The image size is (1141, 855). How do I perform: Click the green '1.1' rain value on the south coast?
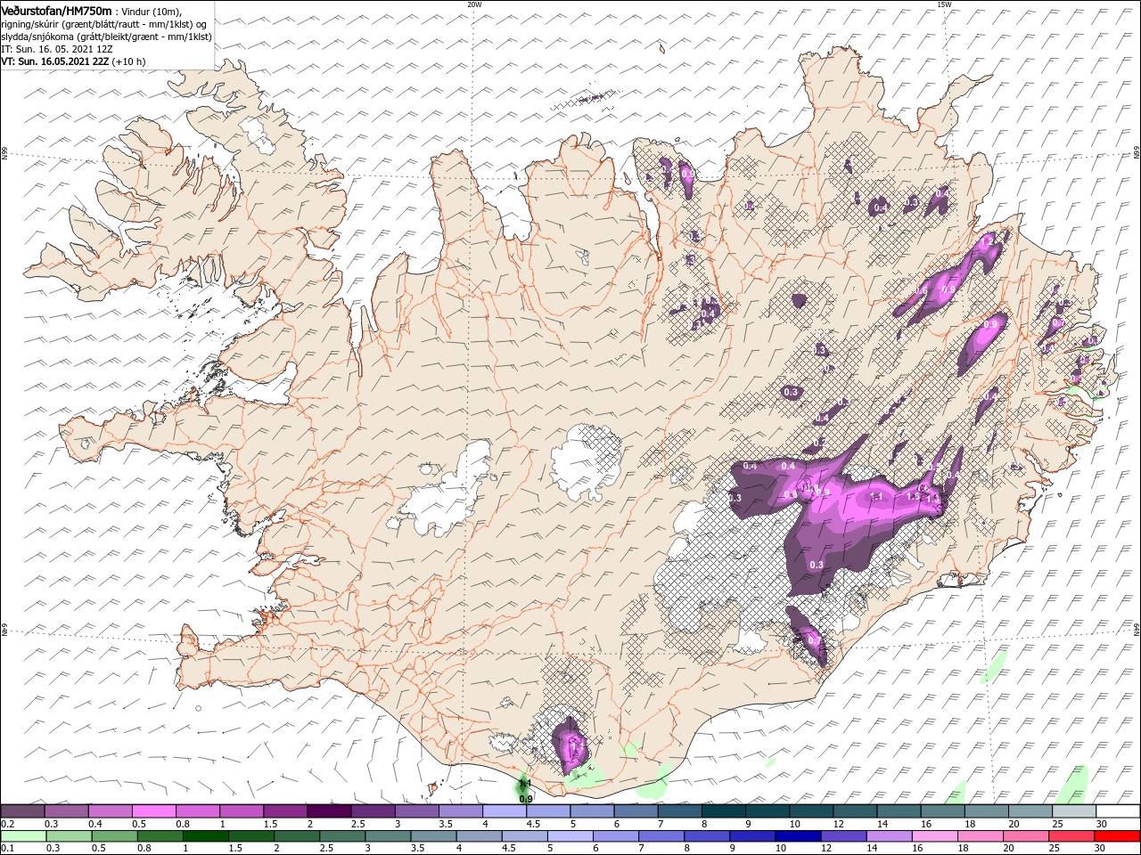(x=525, y=784)
